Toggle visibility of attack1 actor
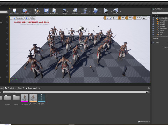This screenshot has width=168, height=126. pos(153,22)
